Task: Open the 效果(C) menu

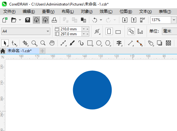Action: pyautogui.click(x=106, y=12)
